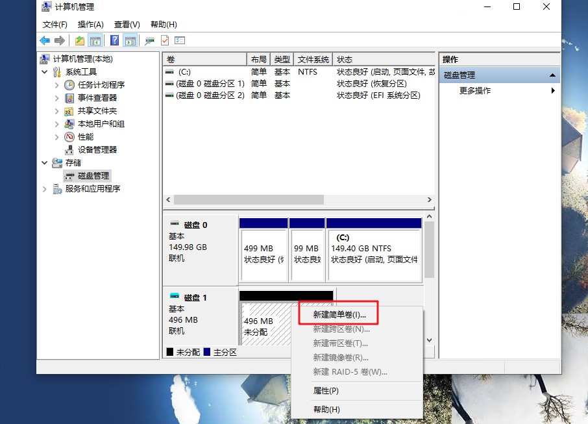Choose 属性(P) from context menu

click(x=326, y=391)
